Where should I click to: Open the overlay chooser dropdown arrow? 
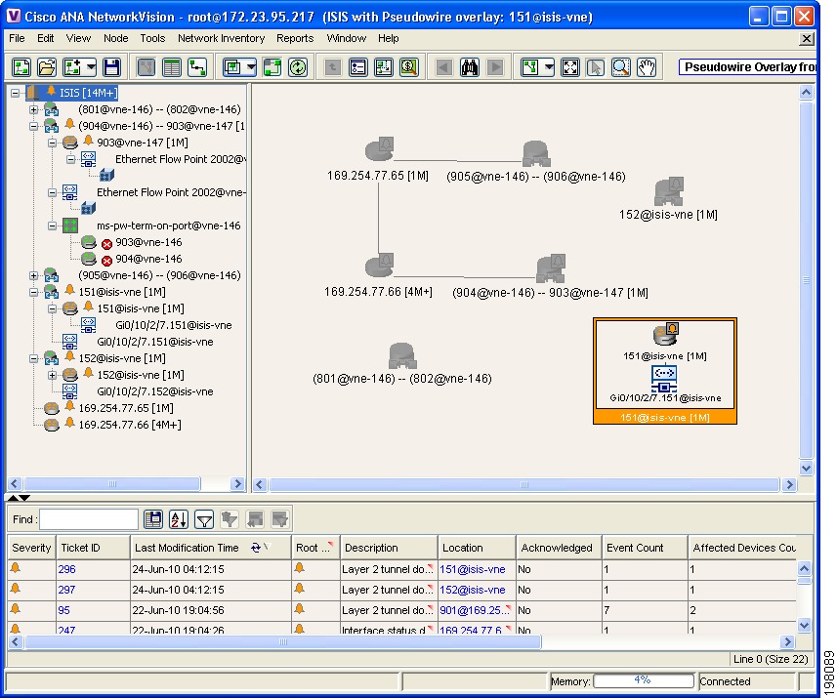pos(251,67)
